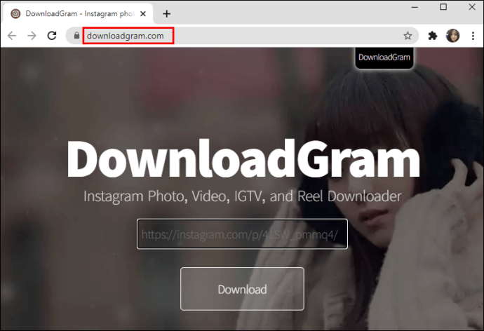The height and width of the screenshot is (331, 484).
Task: Click the Download button
Action: (x=242, y=289)
